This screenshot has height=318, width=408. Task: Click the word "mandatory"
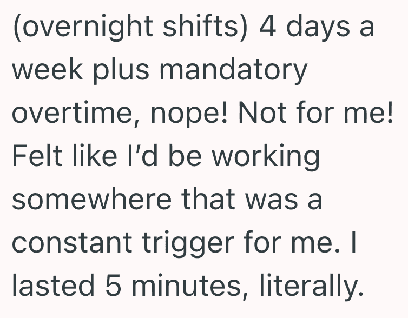[x=233, y=70]
